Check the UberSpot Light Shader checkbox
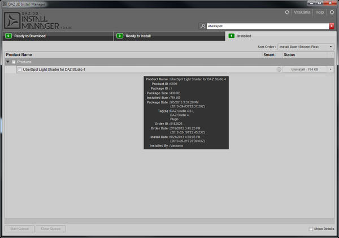The image size is (339, 238). tap(19, 70)
